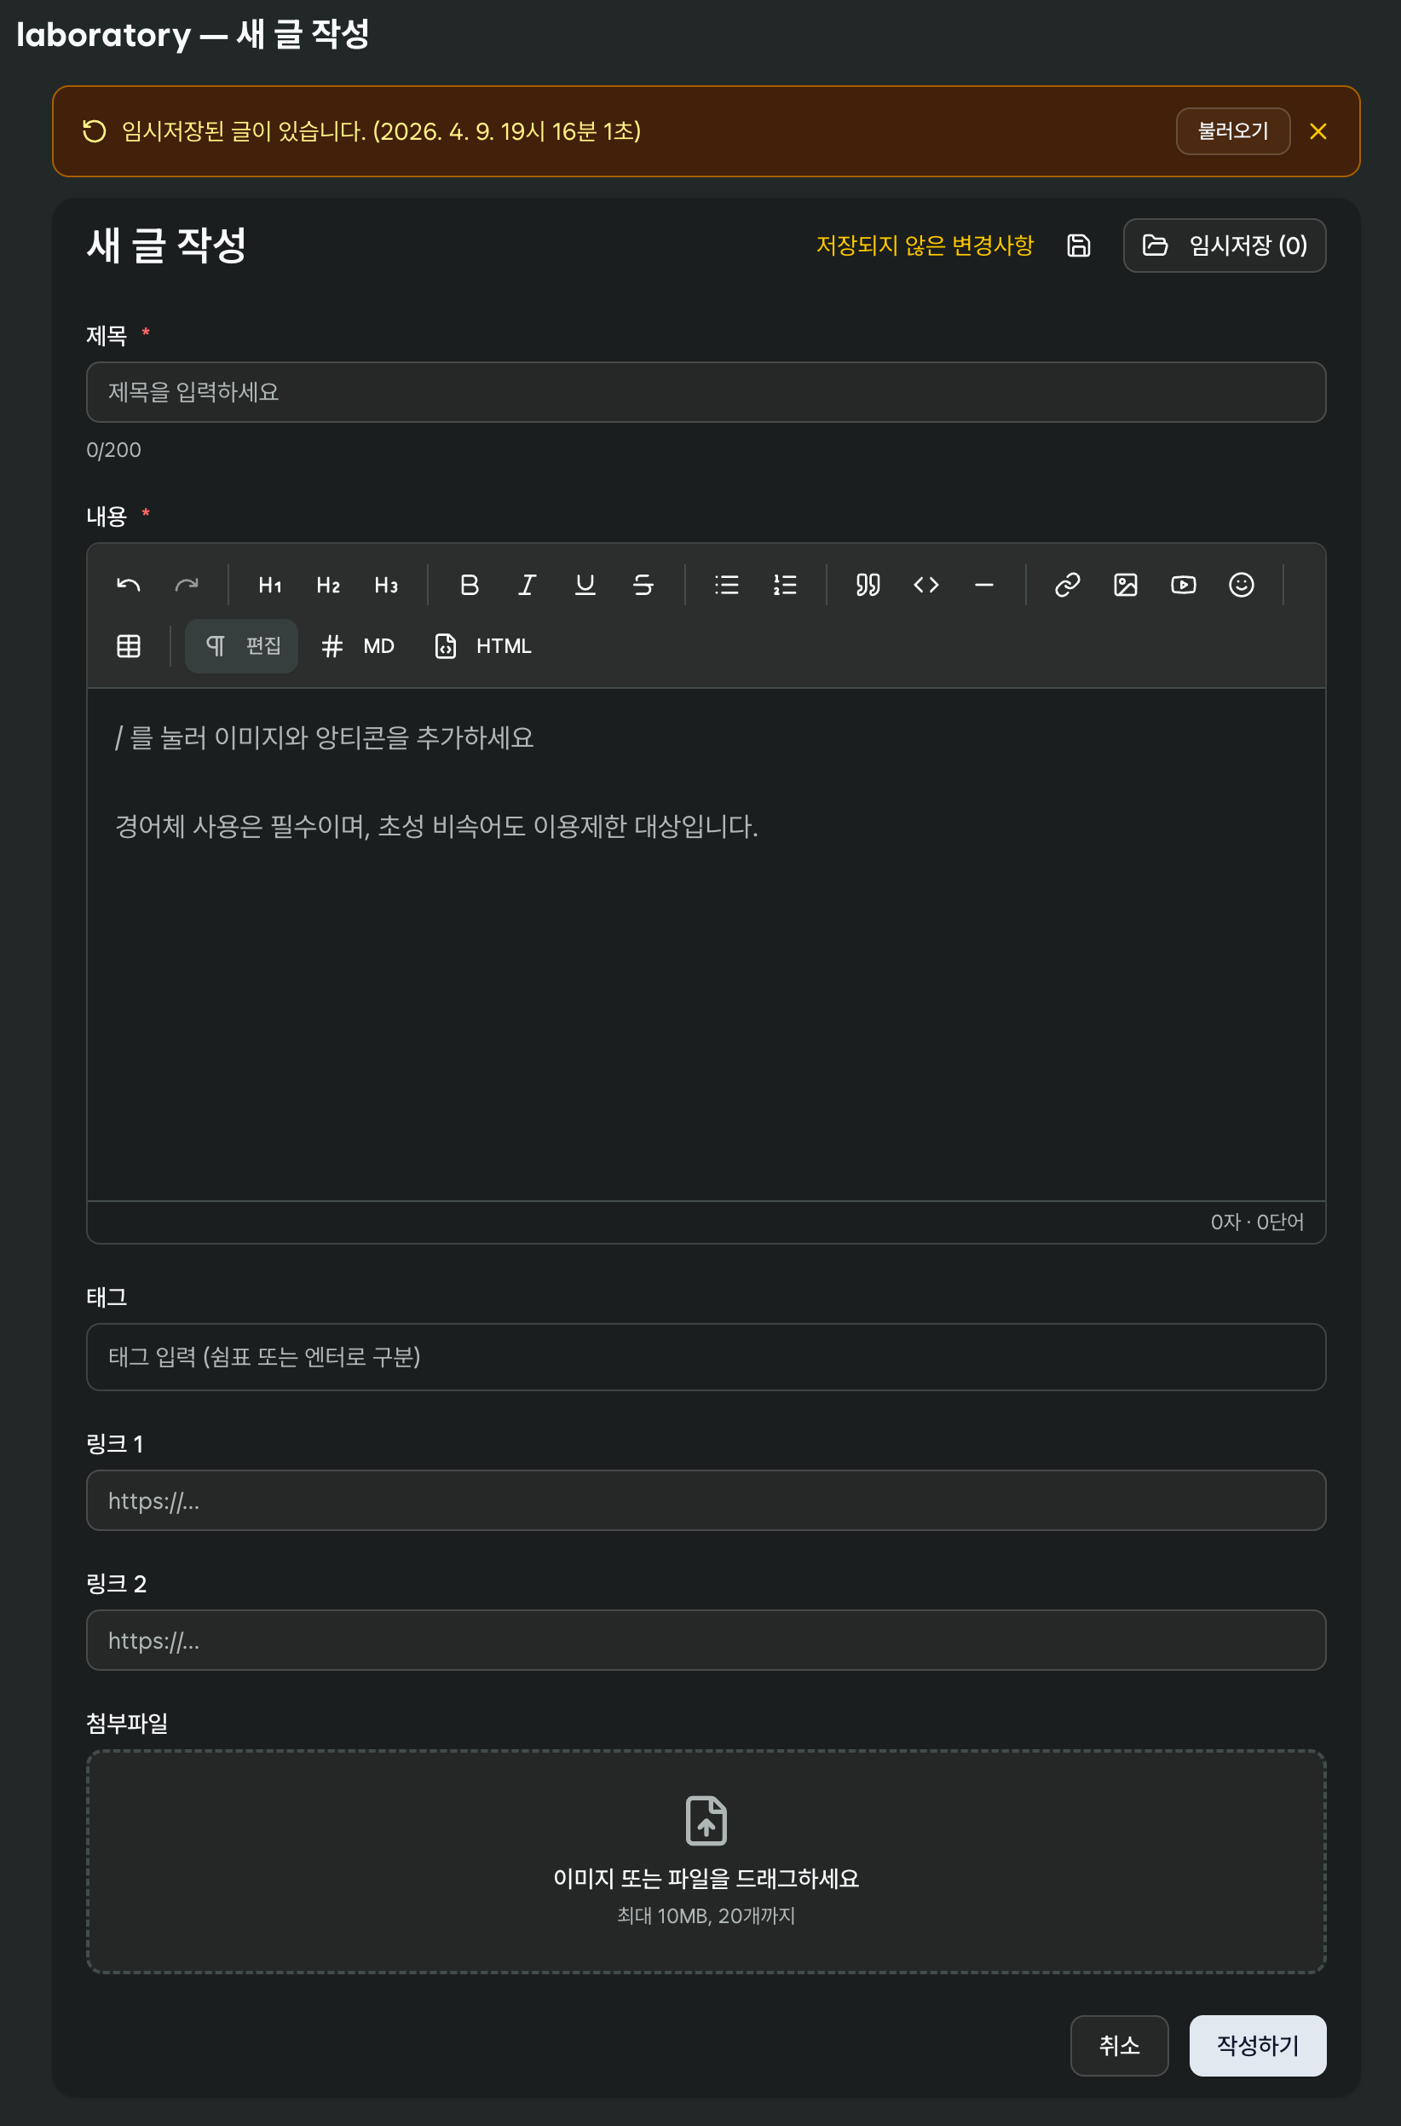Click the 0/200 character count
This screenshot has height=2126, width=1401.
pos(113,449)
